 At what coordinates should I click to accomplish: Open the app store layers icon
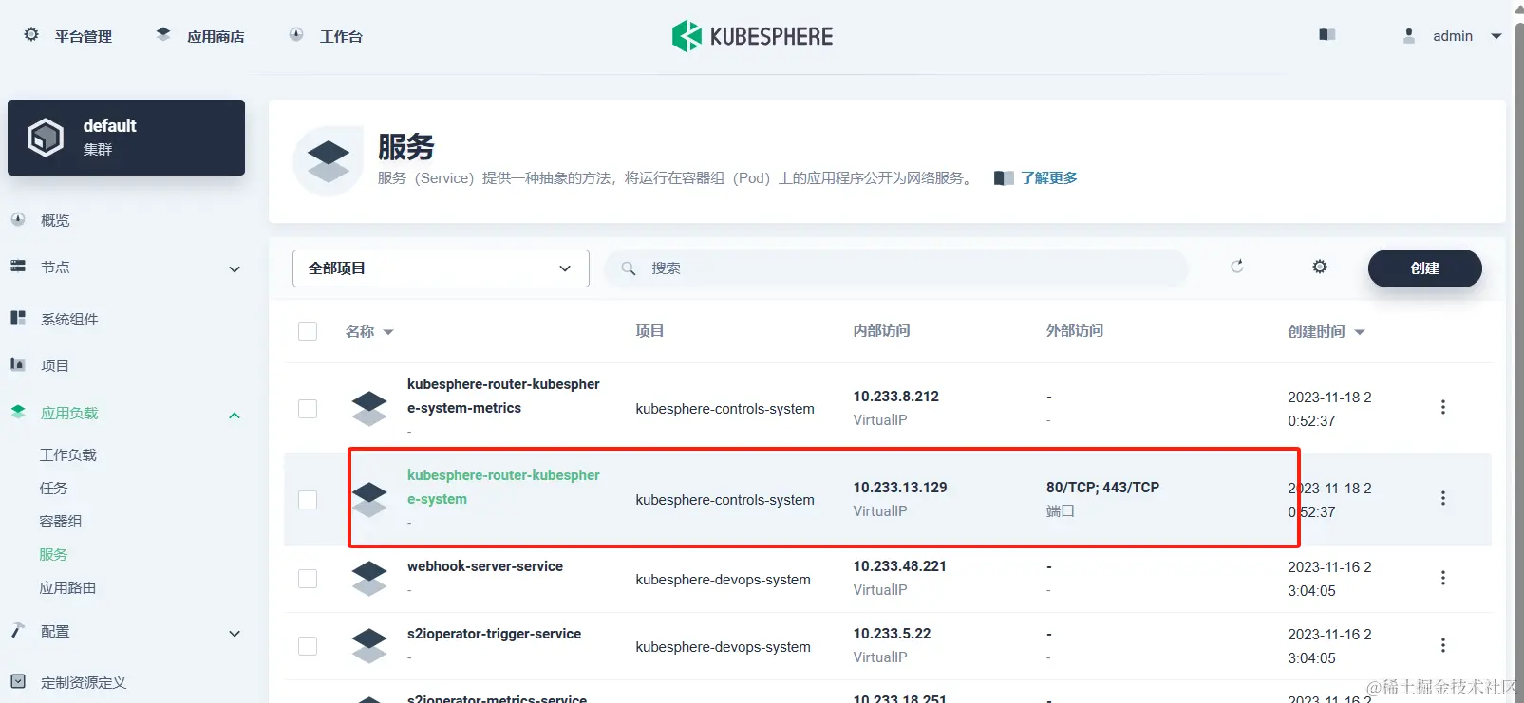coord(163,34)
